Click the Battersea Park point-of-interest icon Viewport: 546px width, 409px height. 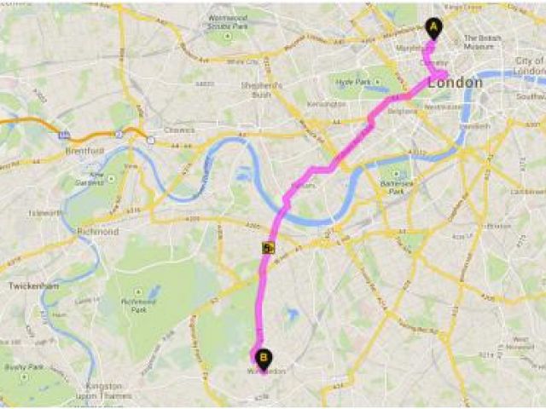click(396, 174)
